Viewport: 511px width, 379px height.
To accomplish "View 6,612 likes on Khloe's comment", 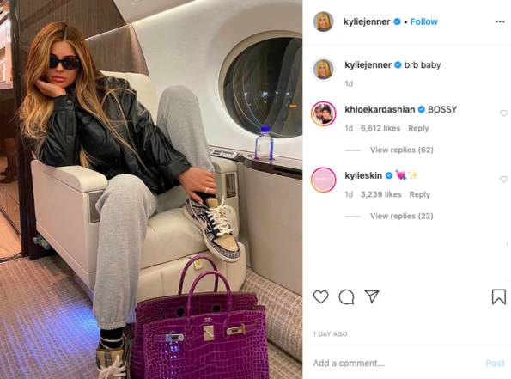I will click(380, 128).
